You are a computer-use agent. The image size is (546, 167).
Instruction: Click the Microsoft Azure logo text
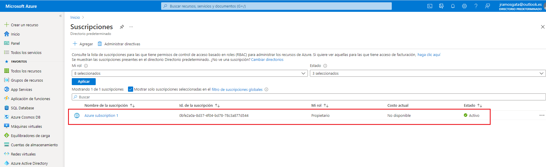pyautogui.click(x=21, y=6)
